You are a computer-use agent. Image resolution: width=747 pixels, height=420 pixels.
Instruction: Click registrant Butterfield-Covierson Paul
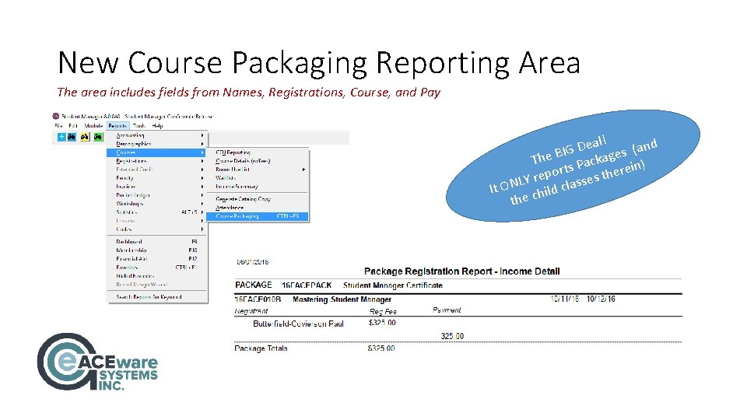coord(298,324)
